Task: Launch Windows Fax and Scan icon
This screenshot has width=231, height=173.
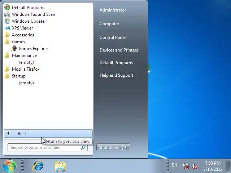Action: (x=7, y=14)
